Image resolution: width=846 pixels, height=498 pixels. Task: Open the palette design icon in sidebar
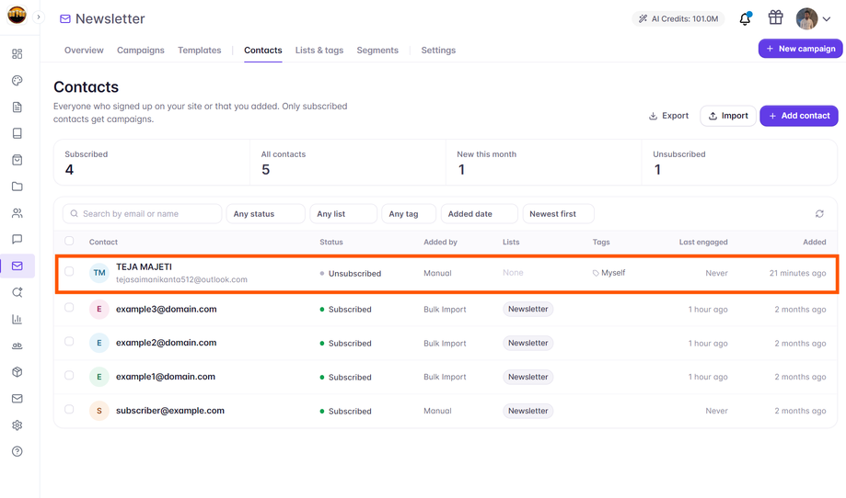point(17,80)
